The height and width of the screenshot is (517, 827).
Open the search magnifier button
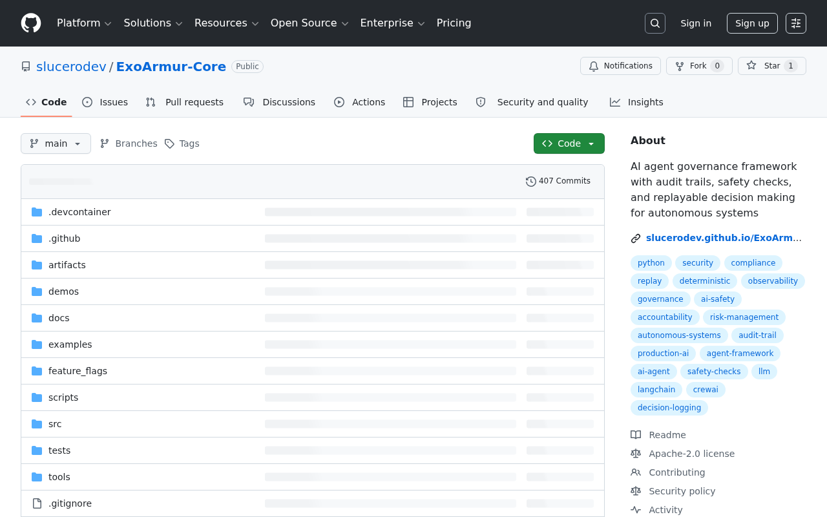point(655,23)
